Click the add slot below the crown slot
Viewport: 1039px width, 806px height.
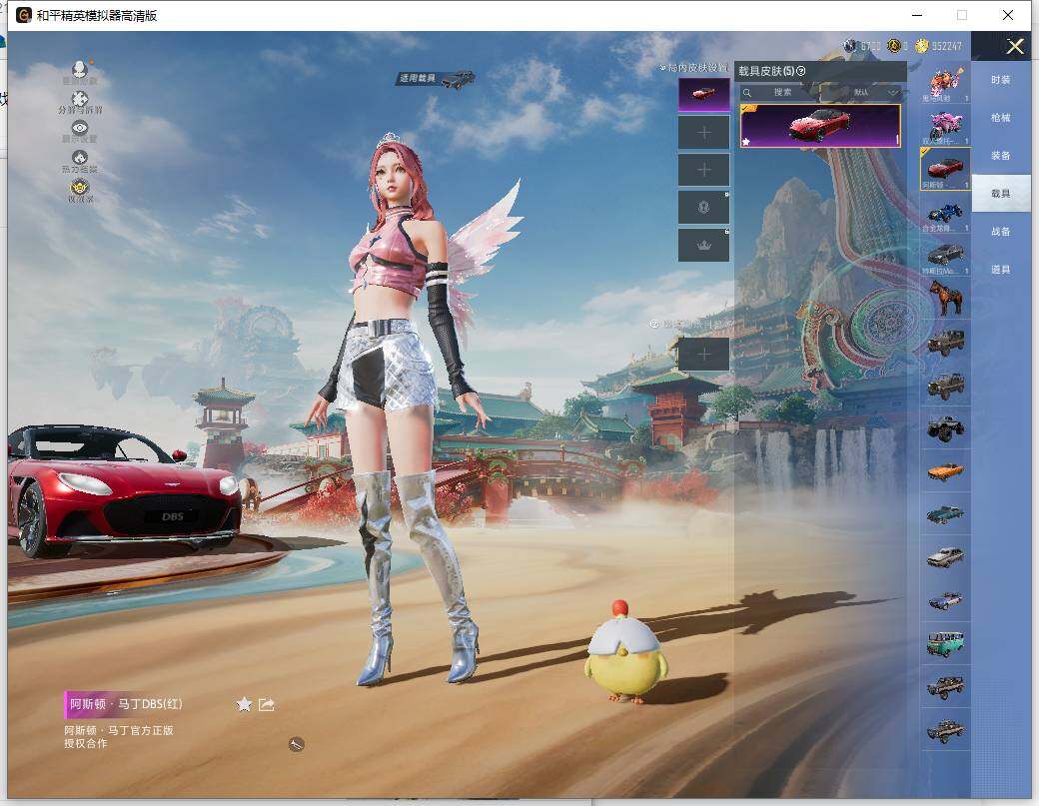pos(703,354)
